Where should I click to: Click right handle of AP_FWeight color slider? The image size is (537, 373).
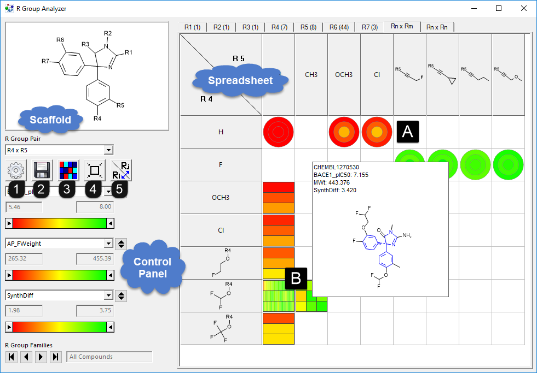[x=110, y=275]
